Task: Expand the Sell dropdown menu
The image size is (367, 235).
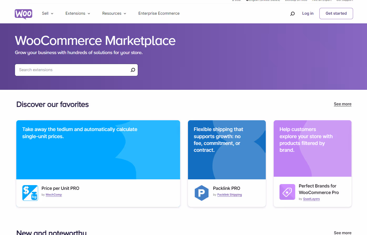Action: (47, 13)
